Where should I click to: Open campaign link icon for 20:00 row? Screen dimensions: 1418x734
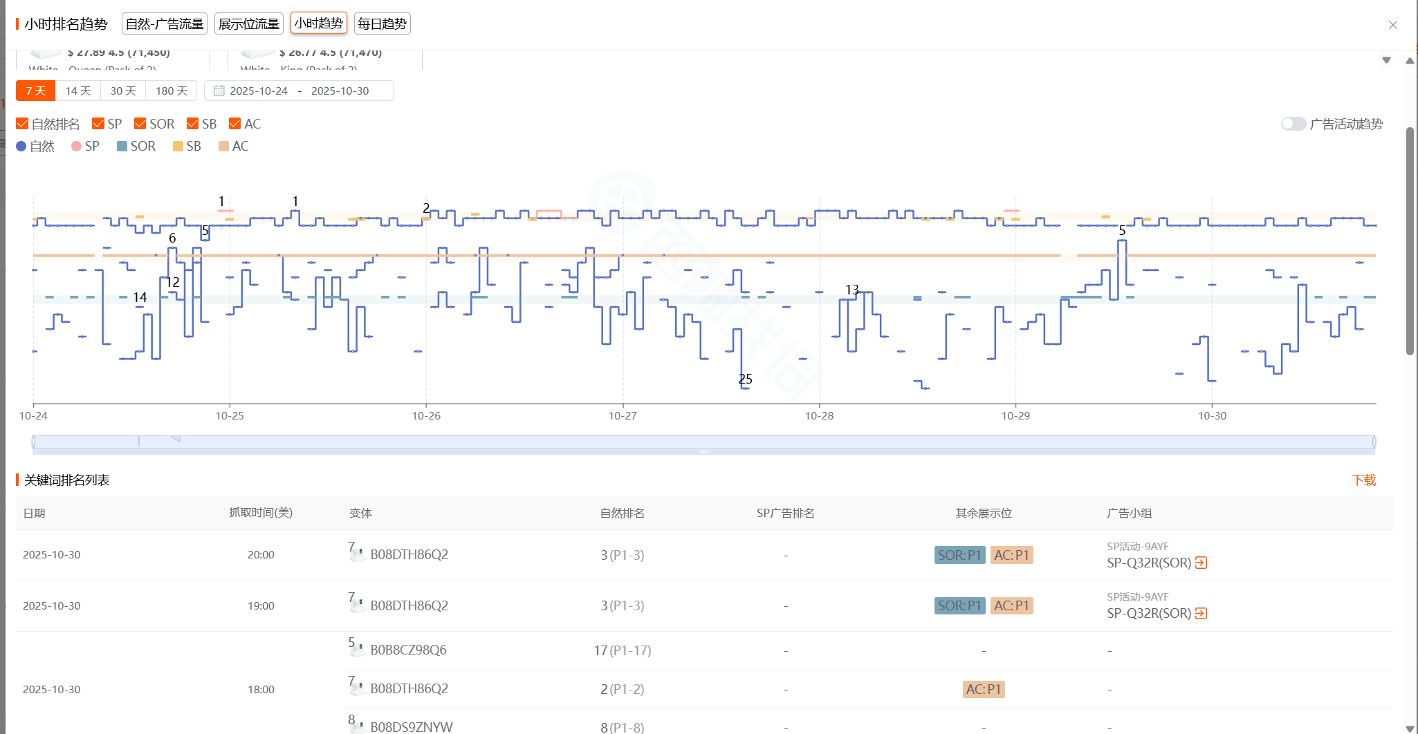(x=1201, y=563)
